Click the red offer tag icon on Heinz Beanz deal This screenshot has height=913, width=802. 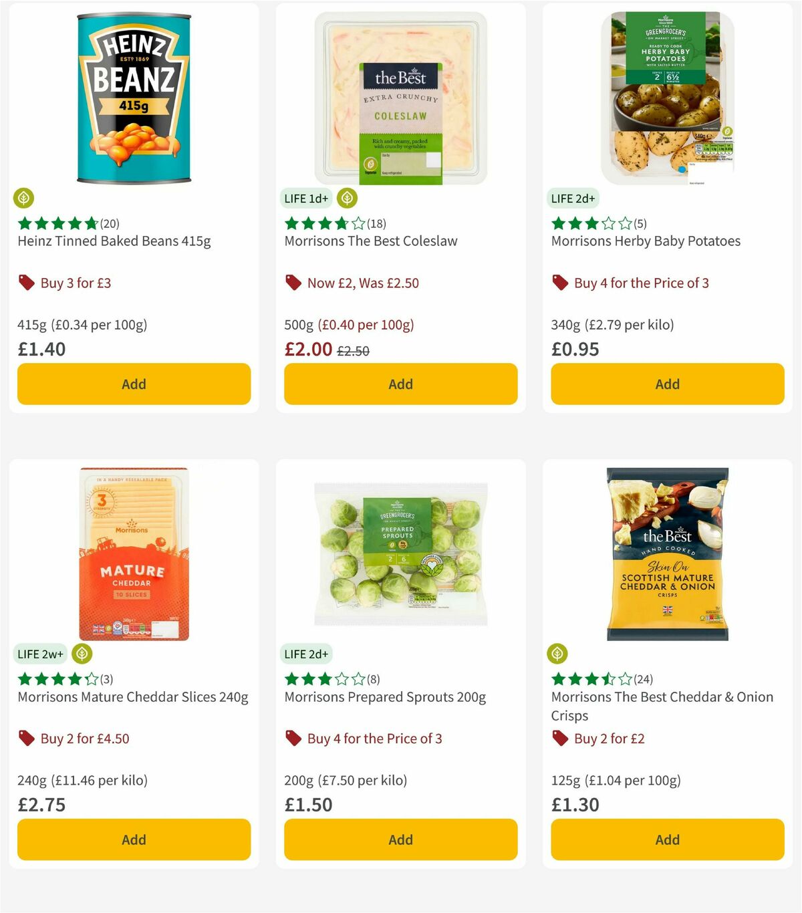click(x=27, y=283)
